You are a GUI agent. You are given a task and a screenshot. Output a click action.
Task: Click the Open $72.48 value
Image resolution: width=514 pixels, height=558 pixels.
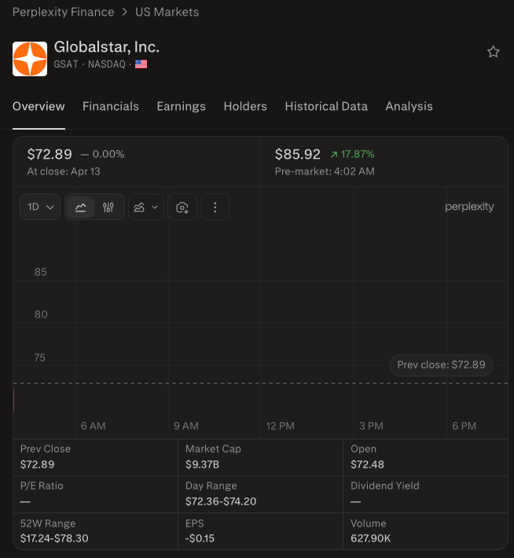(x=367, y=464)
